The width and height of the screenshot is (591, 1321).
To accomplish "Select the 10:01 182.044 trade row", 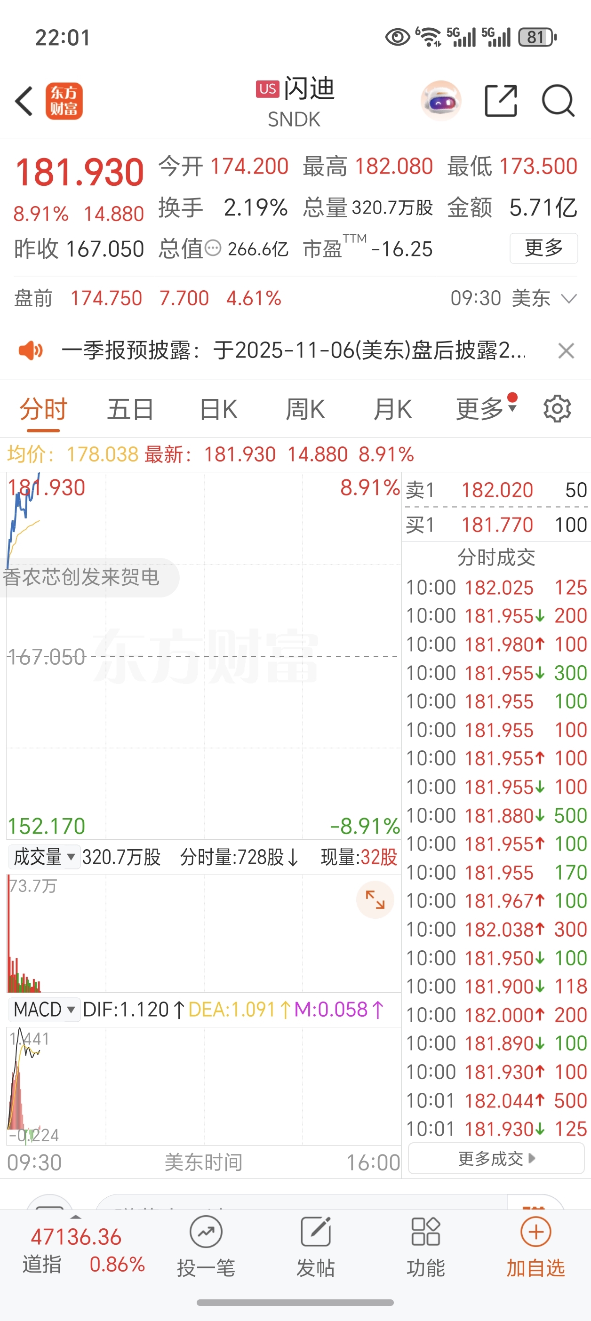I will point(496,1100).
